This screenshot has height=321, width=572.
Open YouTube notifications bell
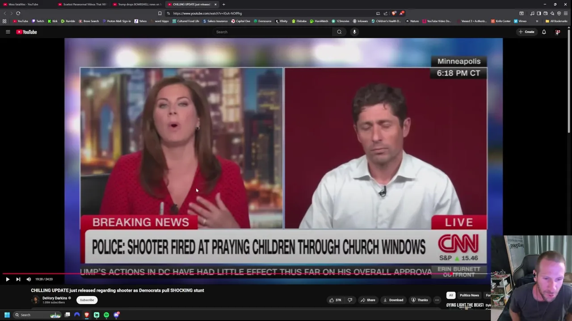[544, 32]
